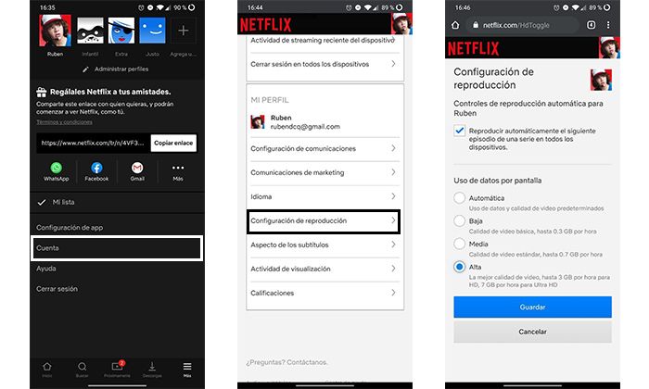Toggle the autoplay next episode checkbox
This screenshot has width=649, height=389.
tap(460, 131)
